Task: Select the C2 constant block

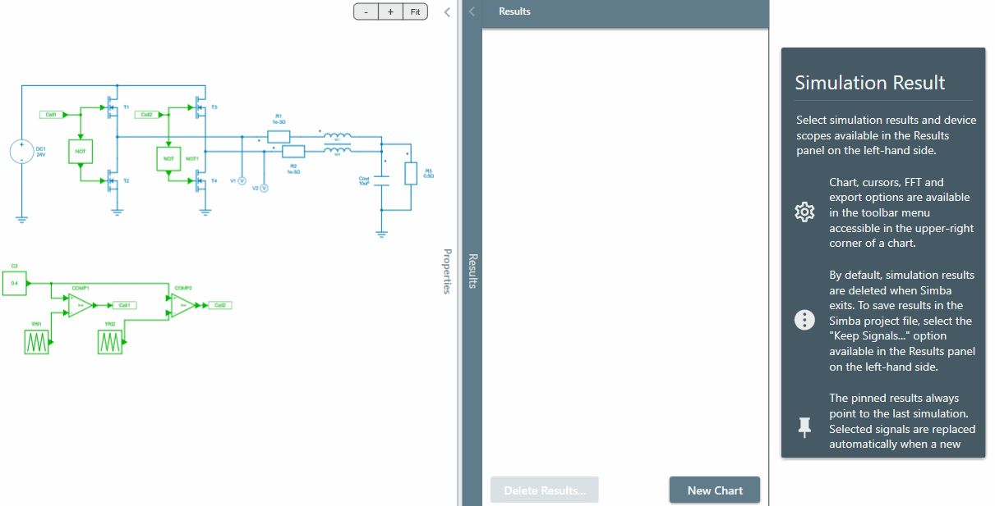Action: [15, 283]
